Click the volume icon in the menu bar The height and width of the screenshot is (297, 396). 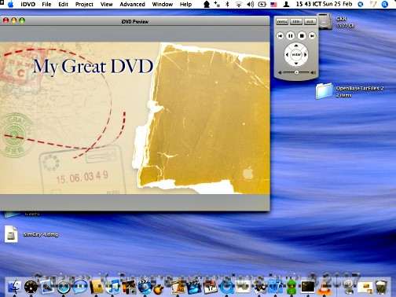251,4
